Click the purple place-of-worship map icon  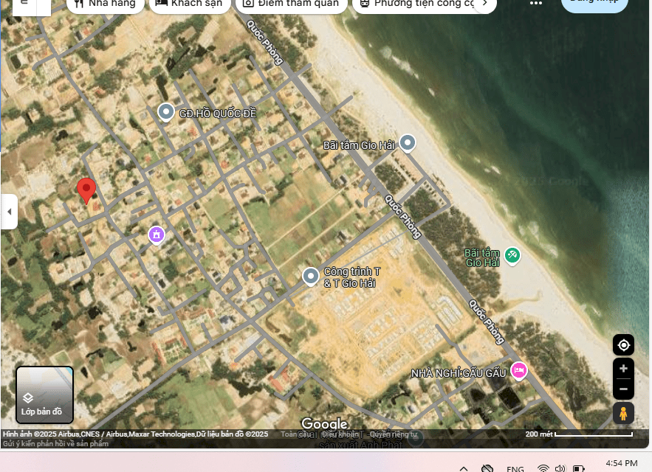[x=156, y=235]
